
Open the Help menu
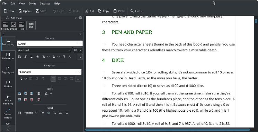[x=57, y=3]
